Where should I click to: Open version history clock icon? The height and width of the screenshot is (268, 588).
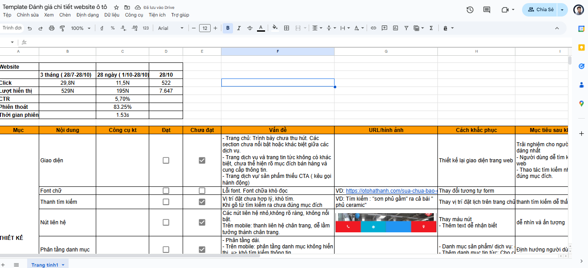click(470, 10)
